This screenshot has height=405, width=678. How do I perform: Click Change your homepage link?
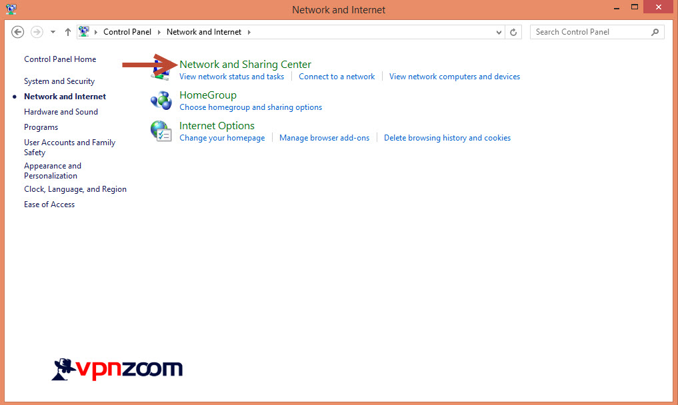tap(222, 138)
